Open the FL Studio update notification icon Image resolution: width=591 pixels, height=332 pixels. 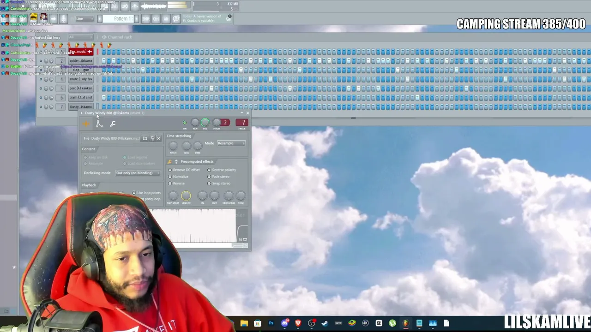coord(229,18)
